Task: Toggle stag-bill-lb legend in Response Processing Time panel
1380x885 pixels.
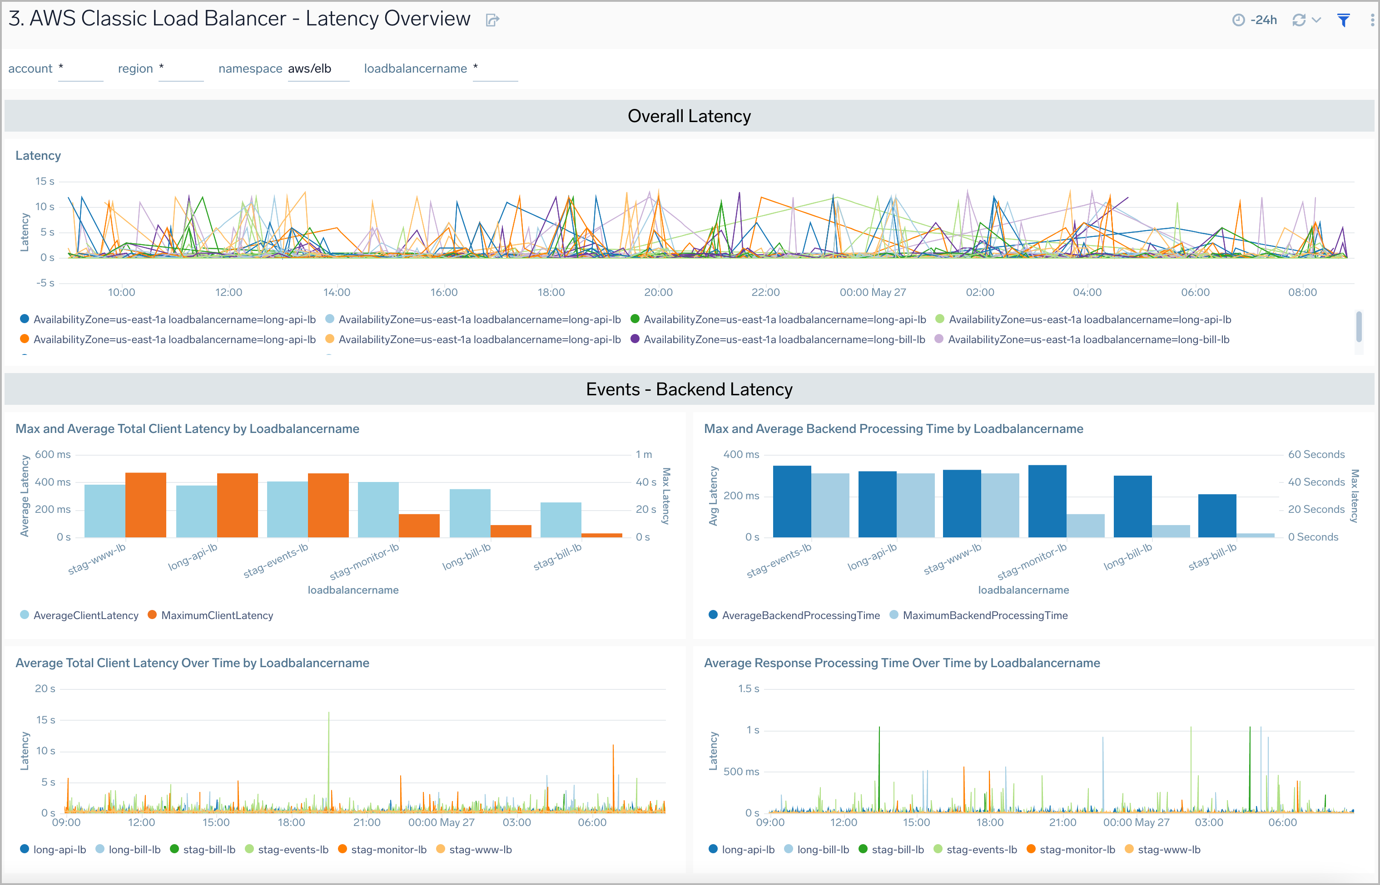Action: pos(891,850)
